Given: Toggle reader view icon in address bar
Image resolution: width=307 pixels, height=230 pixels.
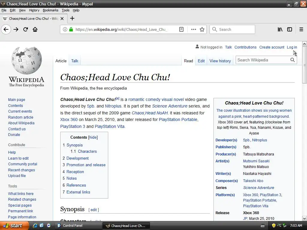Looking at the screenshot, I should 181,30.
